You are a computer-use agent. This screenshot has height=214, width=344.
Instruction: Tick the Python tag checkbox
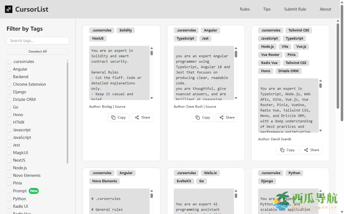click(x=9, y=199)
